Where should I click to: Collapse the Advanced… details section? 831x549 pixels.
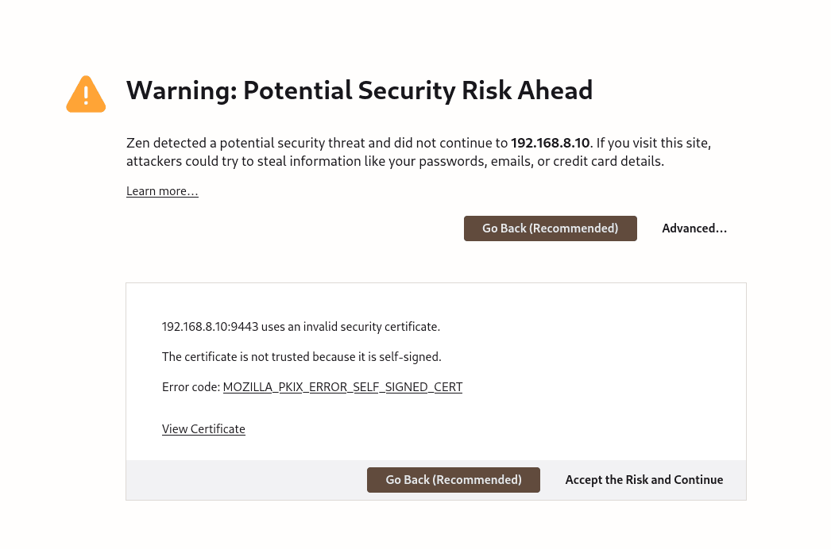(x=694, y=228)
